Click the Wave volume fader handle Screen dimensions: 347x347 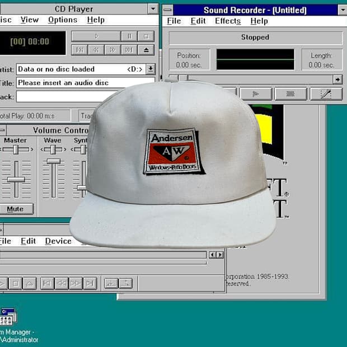pyautogui.click(x=54, y=161)
